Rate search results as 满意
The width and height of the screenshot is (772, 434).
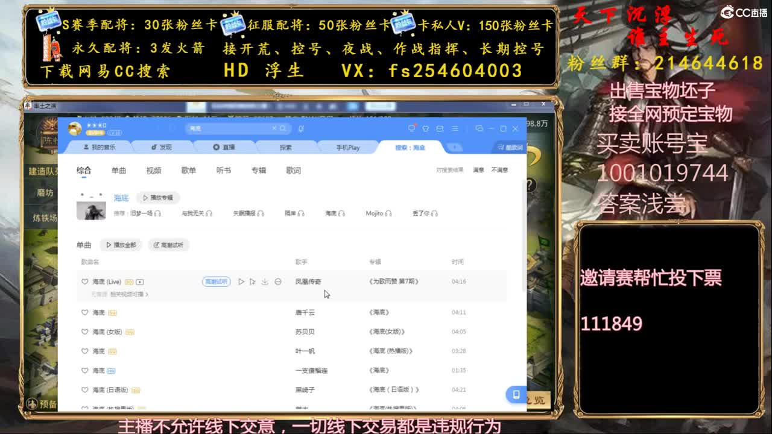click(x=478, y=171)
